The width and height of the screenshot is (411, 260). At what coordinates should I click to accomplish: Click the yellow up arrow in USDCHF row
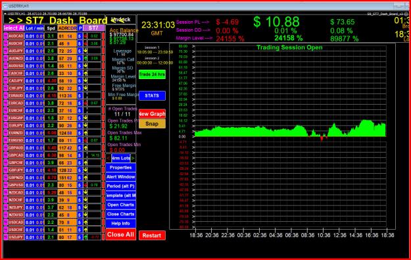(85, 230)
